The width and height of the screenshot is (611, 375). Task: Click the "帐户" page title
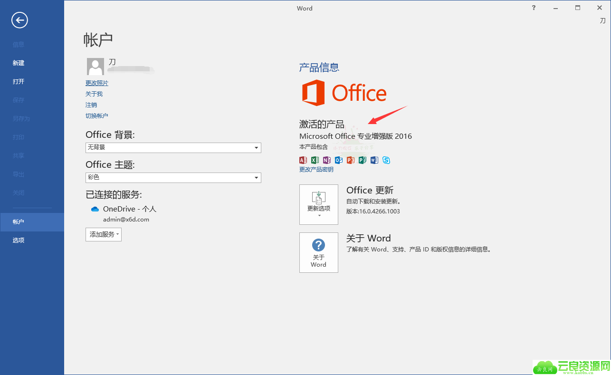click(98, 40)
